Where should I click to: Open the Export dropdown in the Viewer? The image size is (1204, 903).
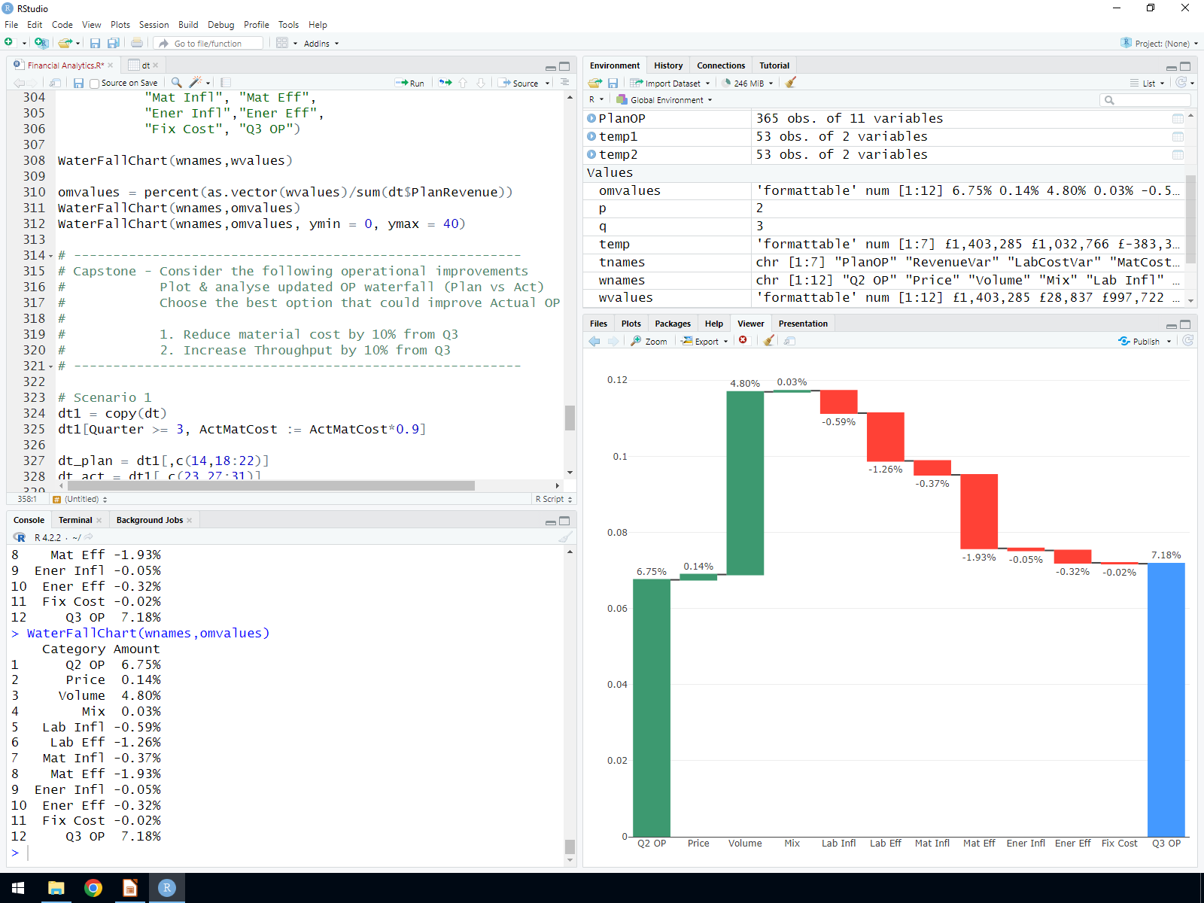704,341
